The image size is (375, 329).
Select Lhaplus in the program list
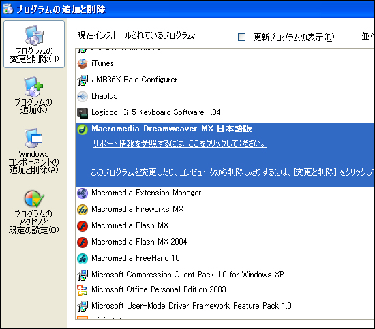coord(104,96)
